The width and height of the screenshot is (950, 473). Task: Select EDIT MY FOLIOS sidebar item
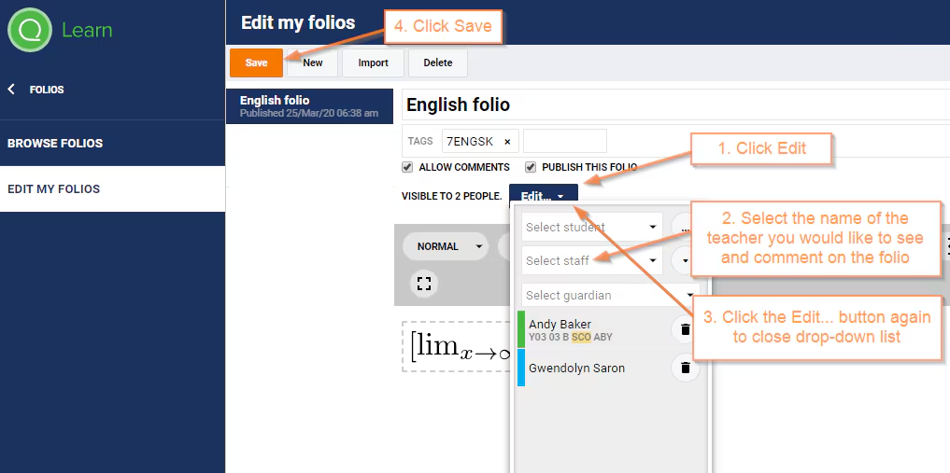click(113, 188)
